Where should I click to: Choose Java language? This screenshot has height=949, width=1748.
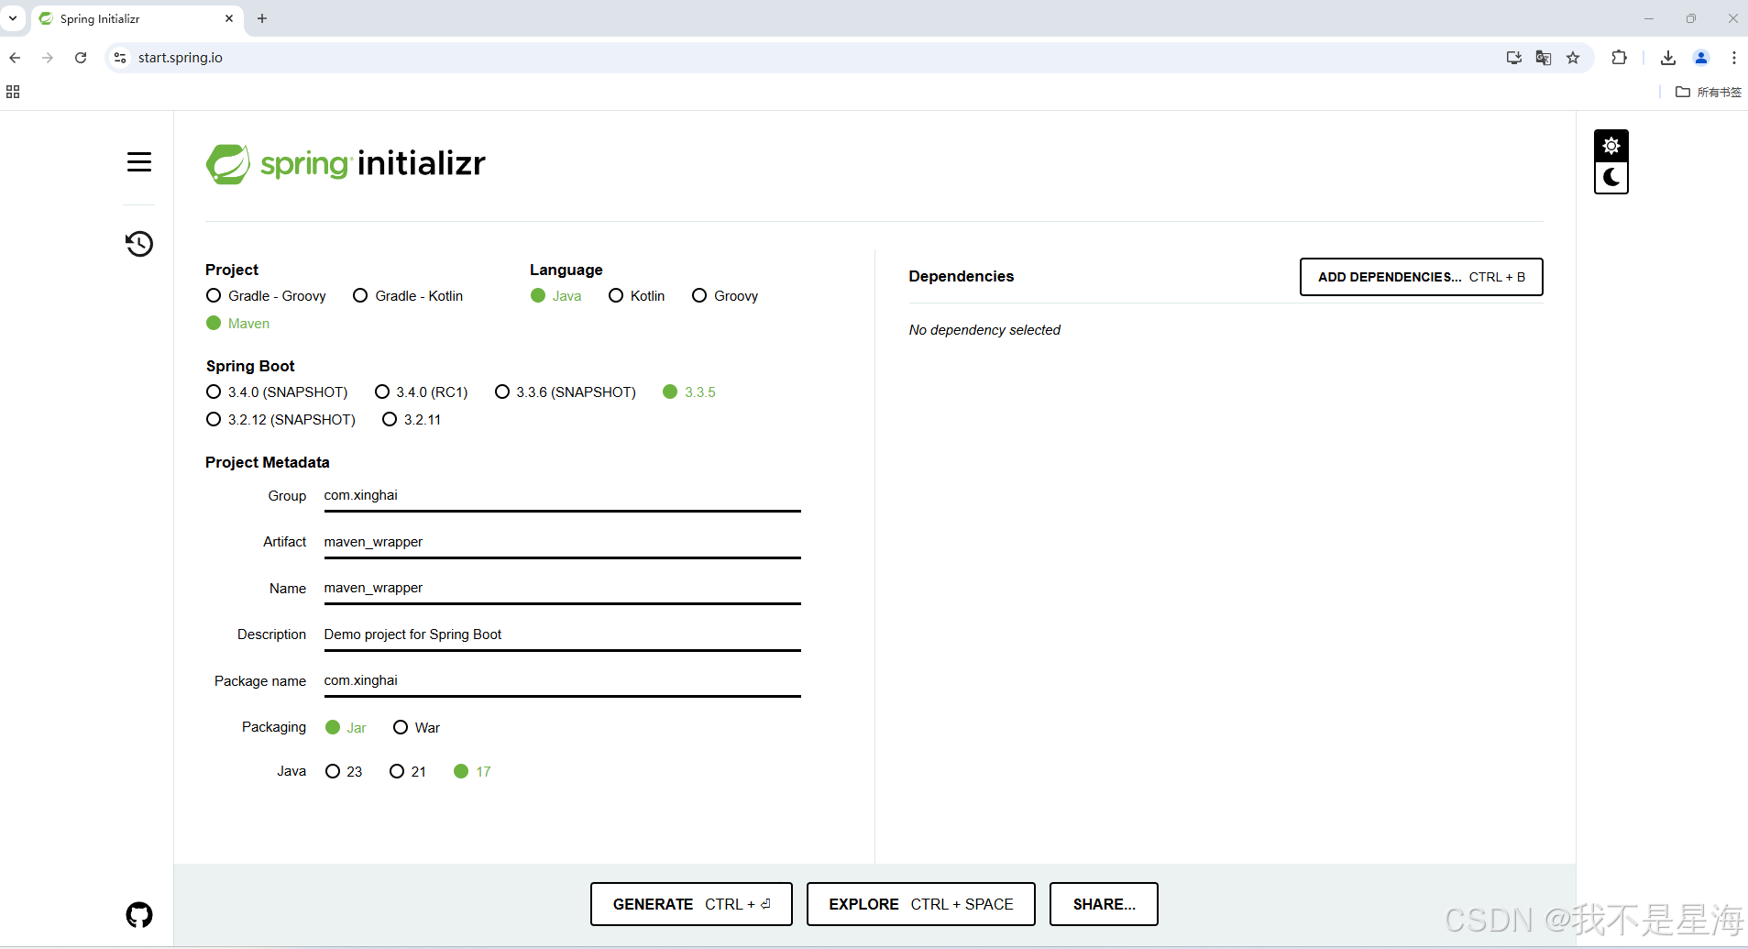click(x=555, y=296)
